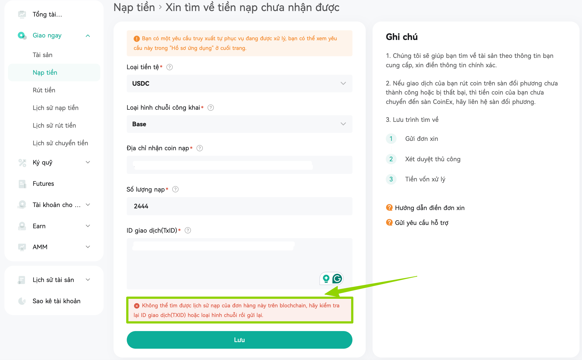
Task: Open Rút tiền in the sidebar
Action: pos(44,90)
